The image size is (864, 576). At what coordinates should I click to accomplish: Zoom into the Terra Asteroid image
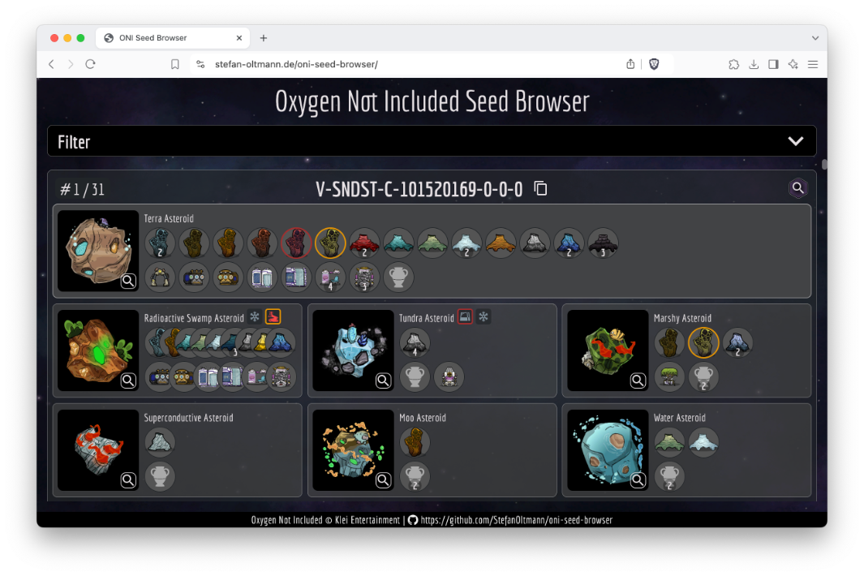pos(128,282)
